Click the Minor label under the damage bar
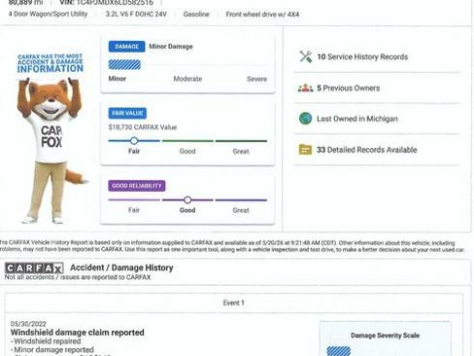Screen dimensions: 474x356 pos(118,79)
